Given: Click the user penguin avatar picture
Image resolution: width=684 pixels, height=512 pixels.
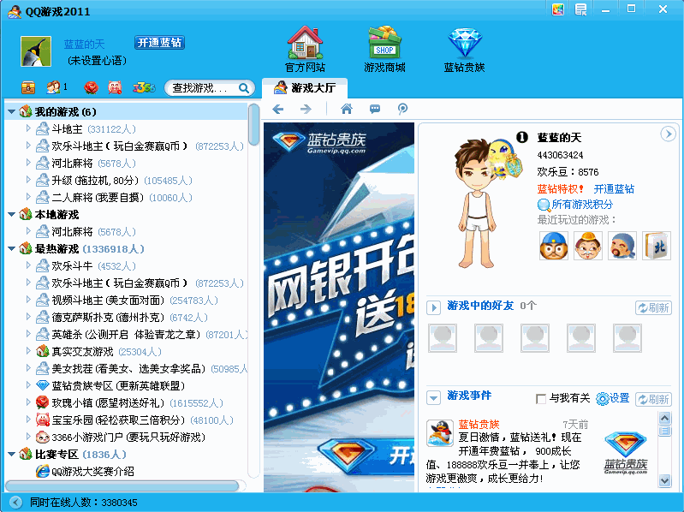Looking at the screenshot, I should point(36,51).
